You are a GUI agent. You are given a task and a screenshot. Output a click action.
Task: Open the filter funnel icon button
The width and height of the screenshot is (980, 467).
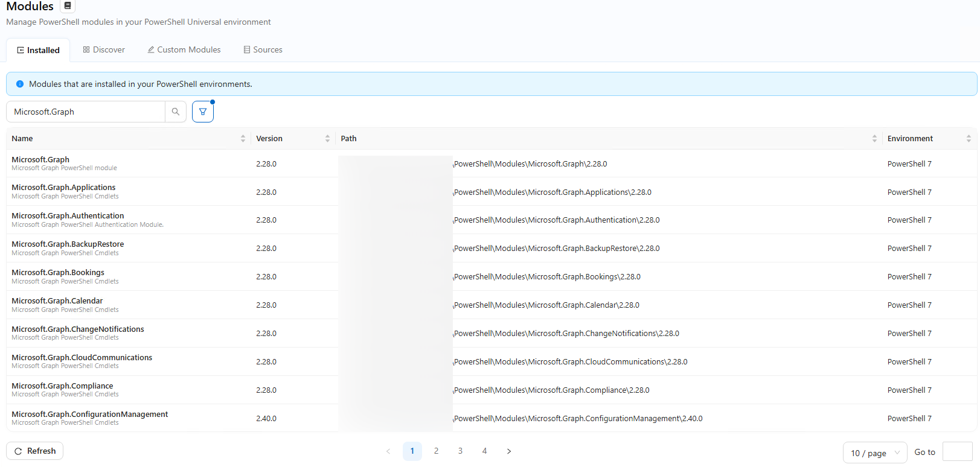[x=203, y=112]
